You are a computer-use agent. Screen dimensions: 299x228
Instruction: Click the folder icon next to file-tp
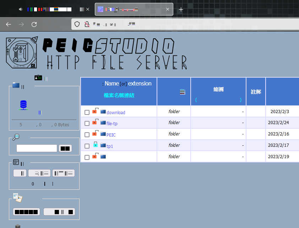(103, 122)
